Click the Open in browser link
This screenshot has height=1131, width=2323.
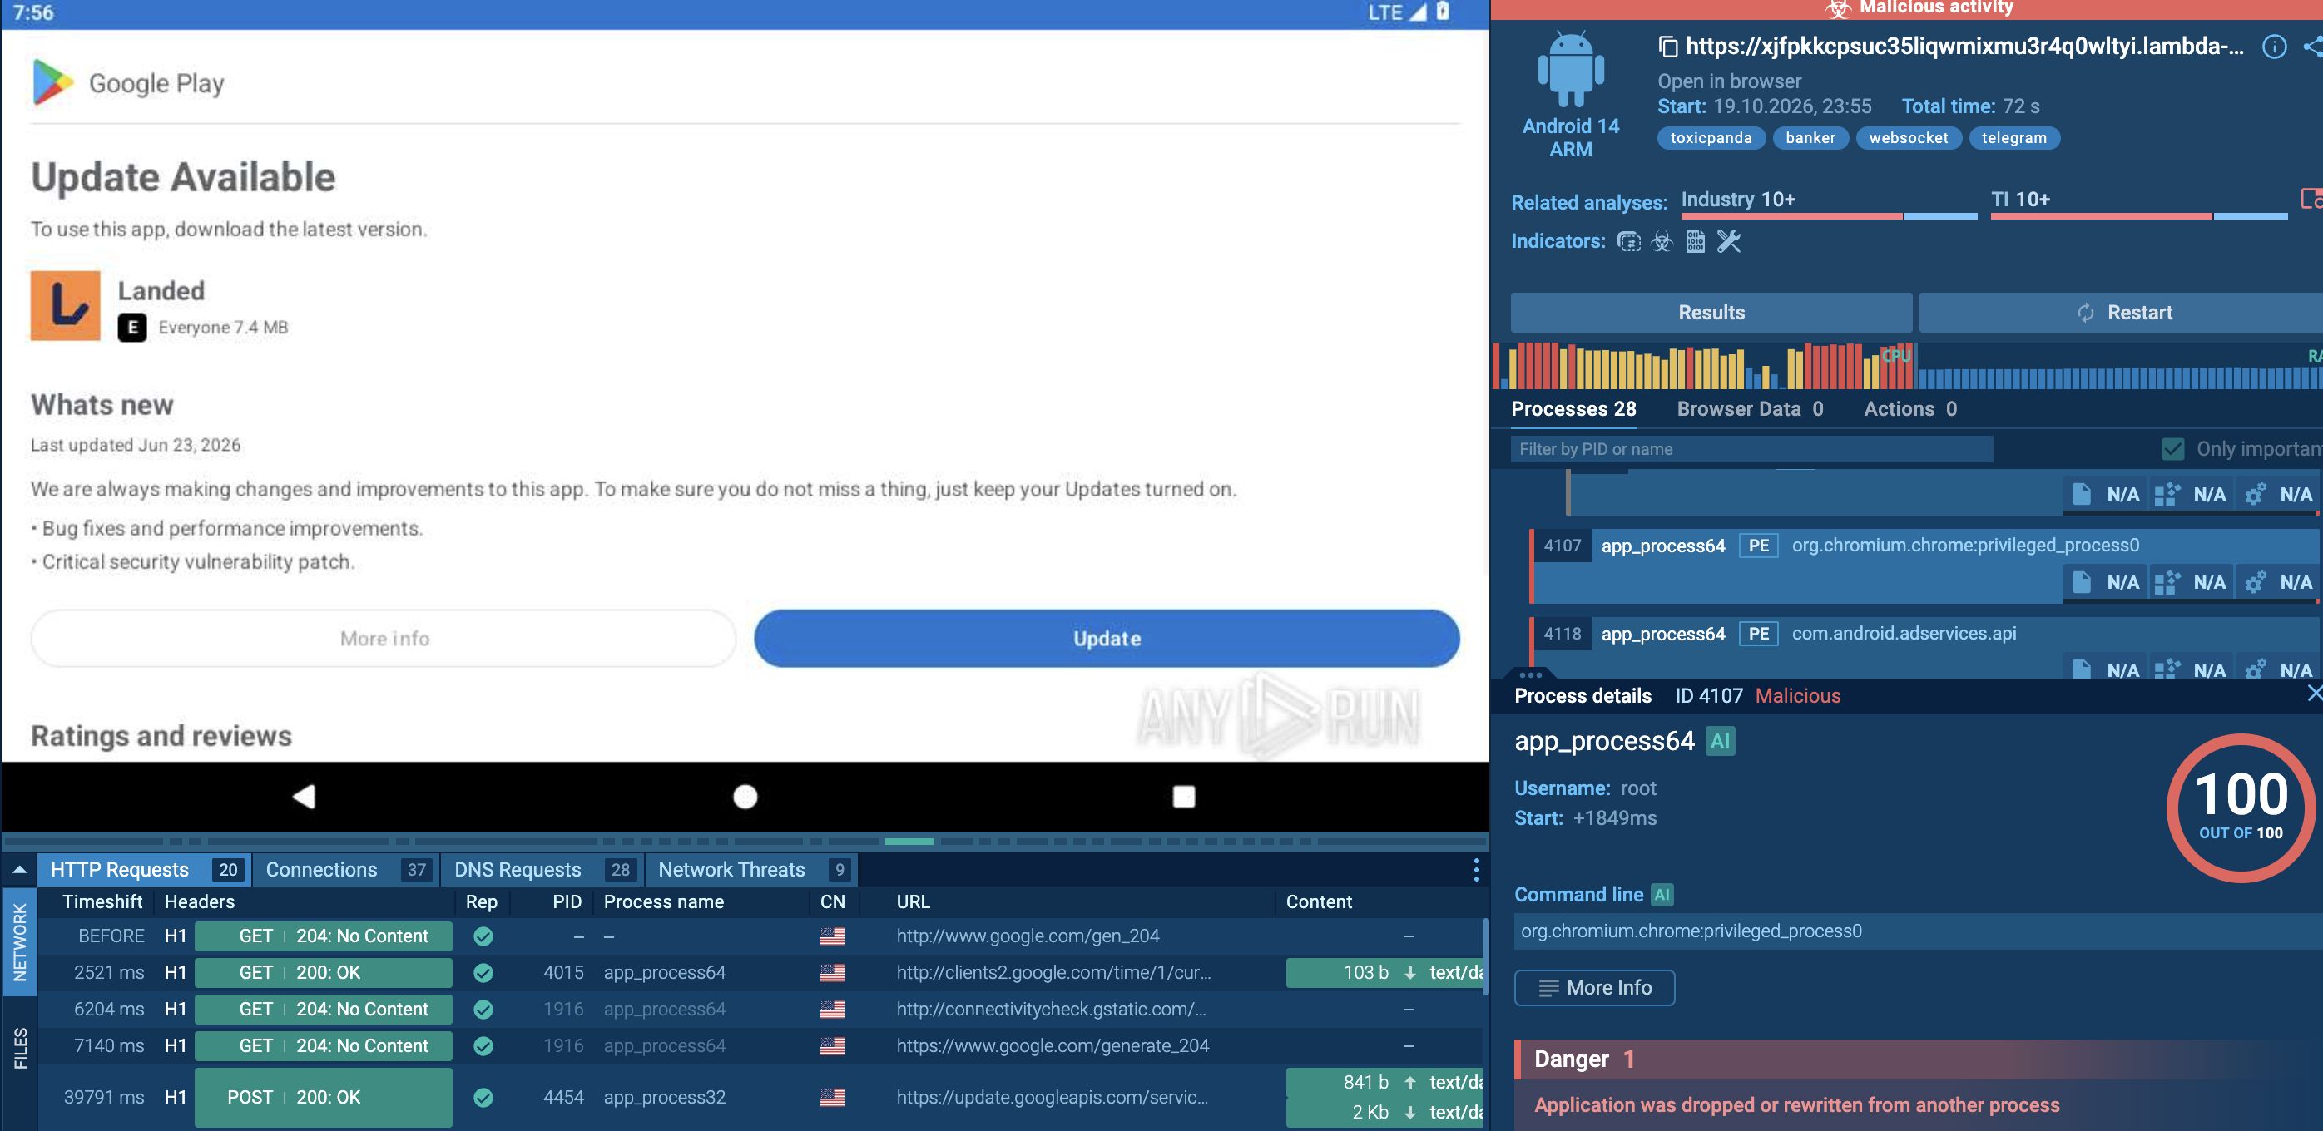[x=1729, y=81]
